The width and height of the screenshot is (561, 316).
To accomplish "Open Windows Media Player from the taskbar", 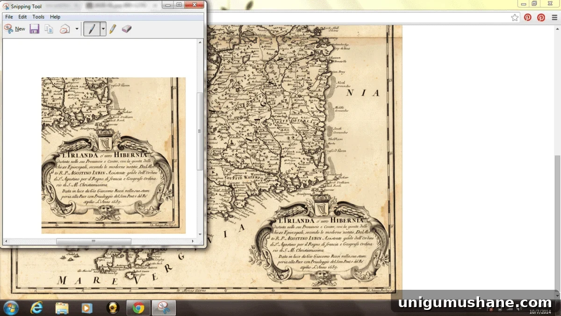I will 87,308.
